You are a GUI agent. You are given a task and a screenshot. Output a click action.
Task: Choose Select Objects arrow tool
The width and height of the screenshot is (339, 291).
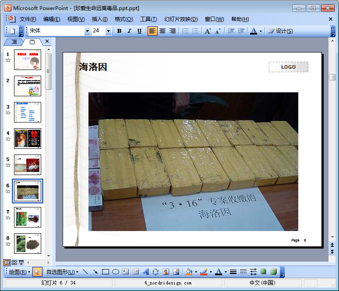click(x=37, y=272)
